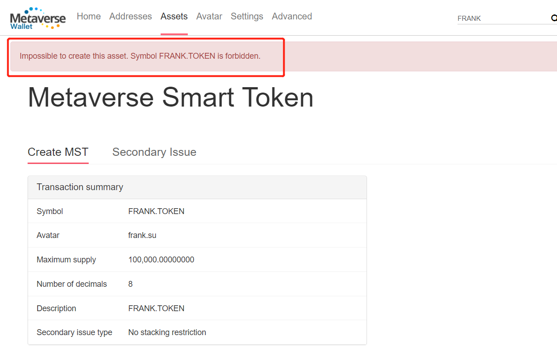Open the Advanced menu
This screenshot has width=557, height=350.
(x=292, y=16)
